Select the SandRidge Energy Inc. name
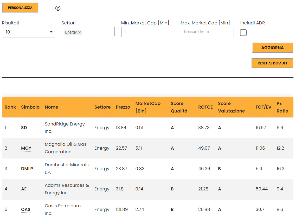The image size is (295, 219). [65, 128]
